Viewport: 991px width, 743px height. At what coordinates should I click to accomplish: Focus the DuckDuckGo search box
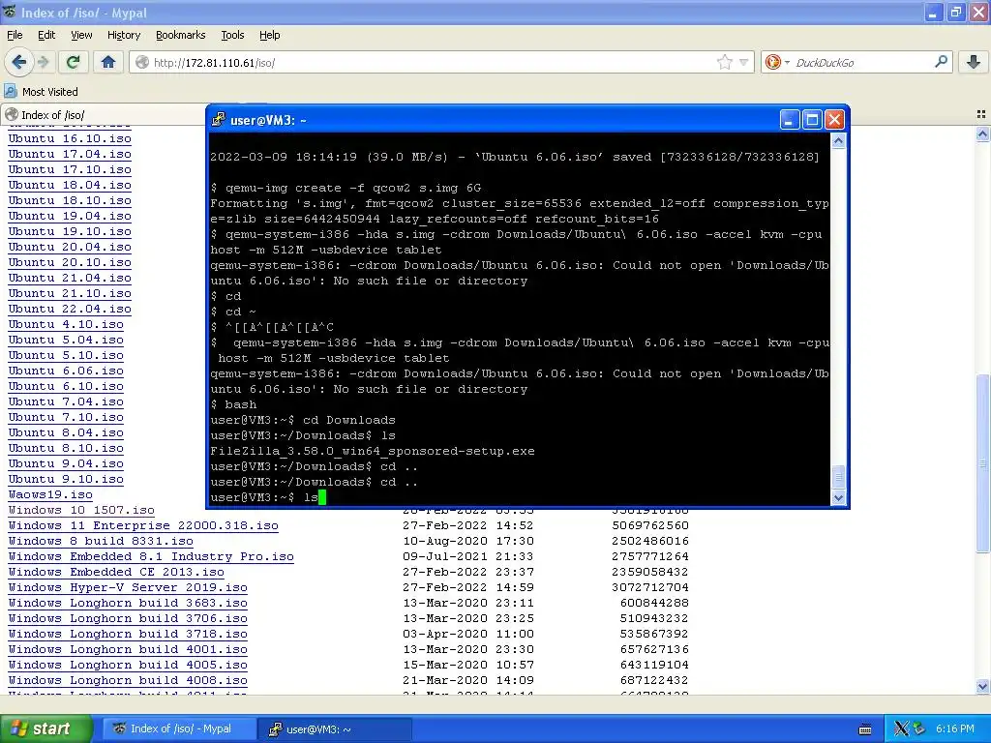tap(859, 62)
